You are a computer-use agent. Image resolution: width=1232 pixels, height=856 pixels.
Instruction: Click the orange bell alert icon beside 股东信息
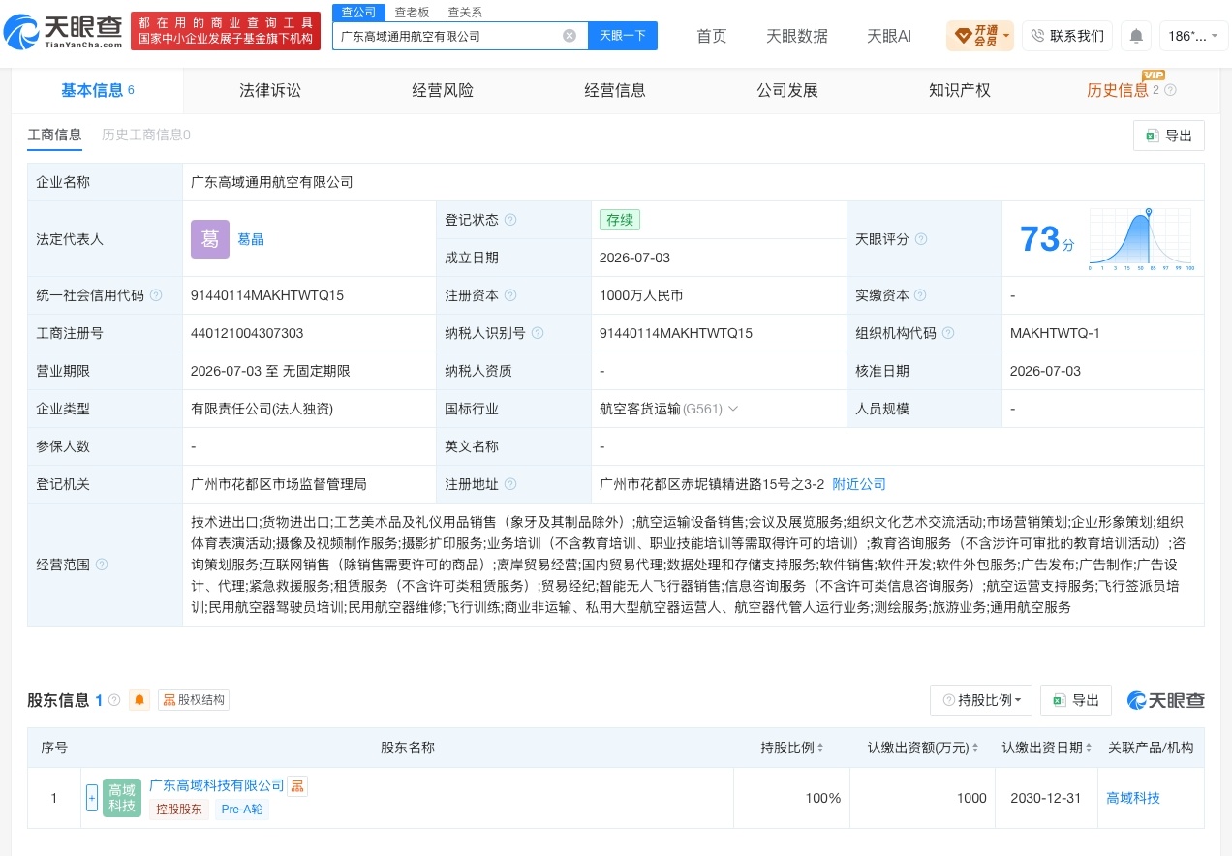click(x=139, y=700)
